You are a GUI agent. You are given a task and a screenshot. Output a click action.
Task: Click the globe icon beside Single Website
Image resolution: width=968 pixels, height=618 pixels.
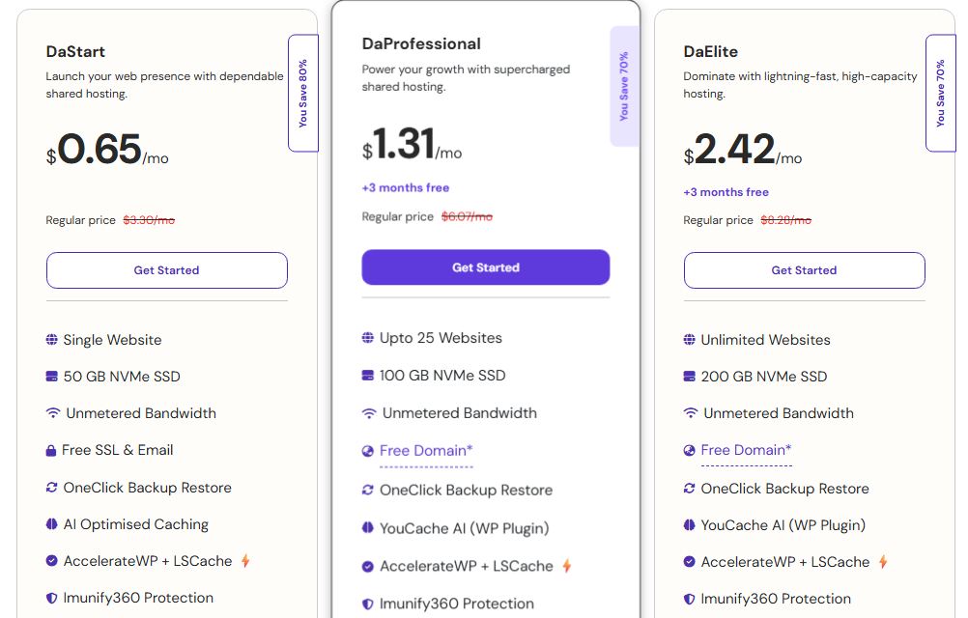51,340
